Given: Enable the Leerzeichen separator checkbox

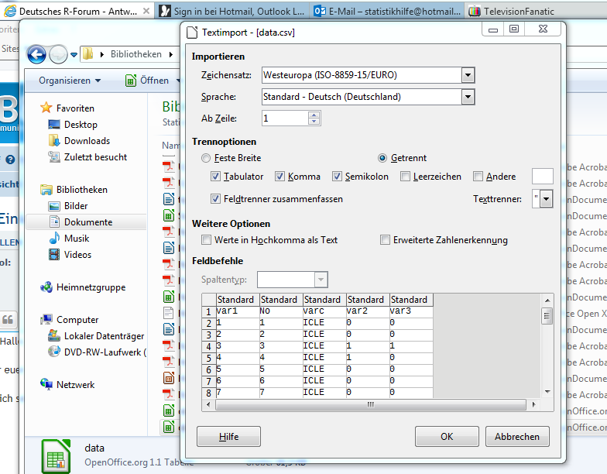Looking at the screenshot, I should [406, 177].
